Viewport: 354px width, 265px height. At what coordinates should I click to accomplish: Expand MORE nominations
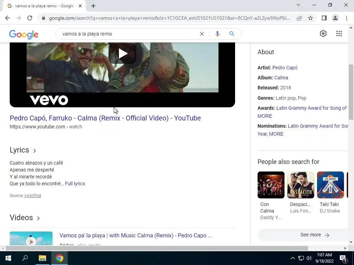(x=276, y=134)
